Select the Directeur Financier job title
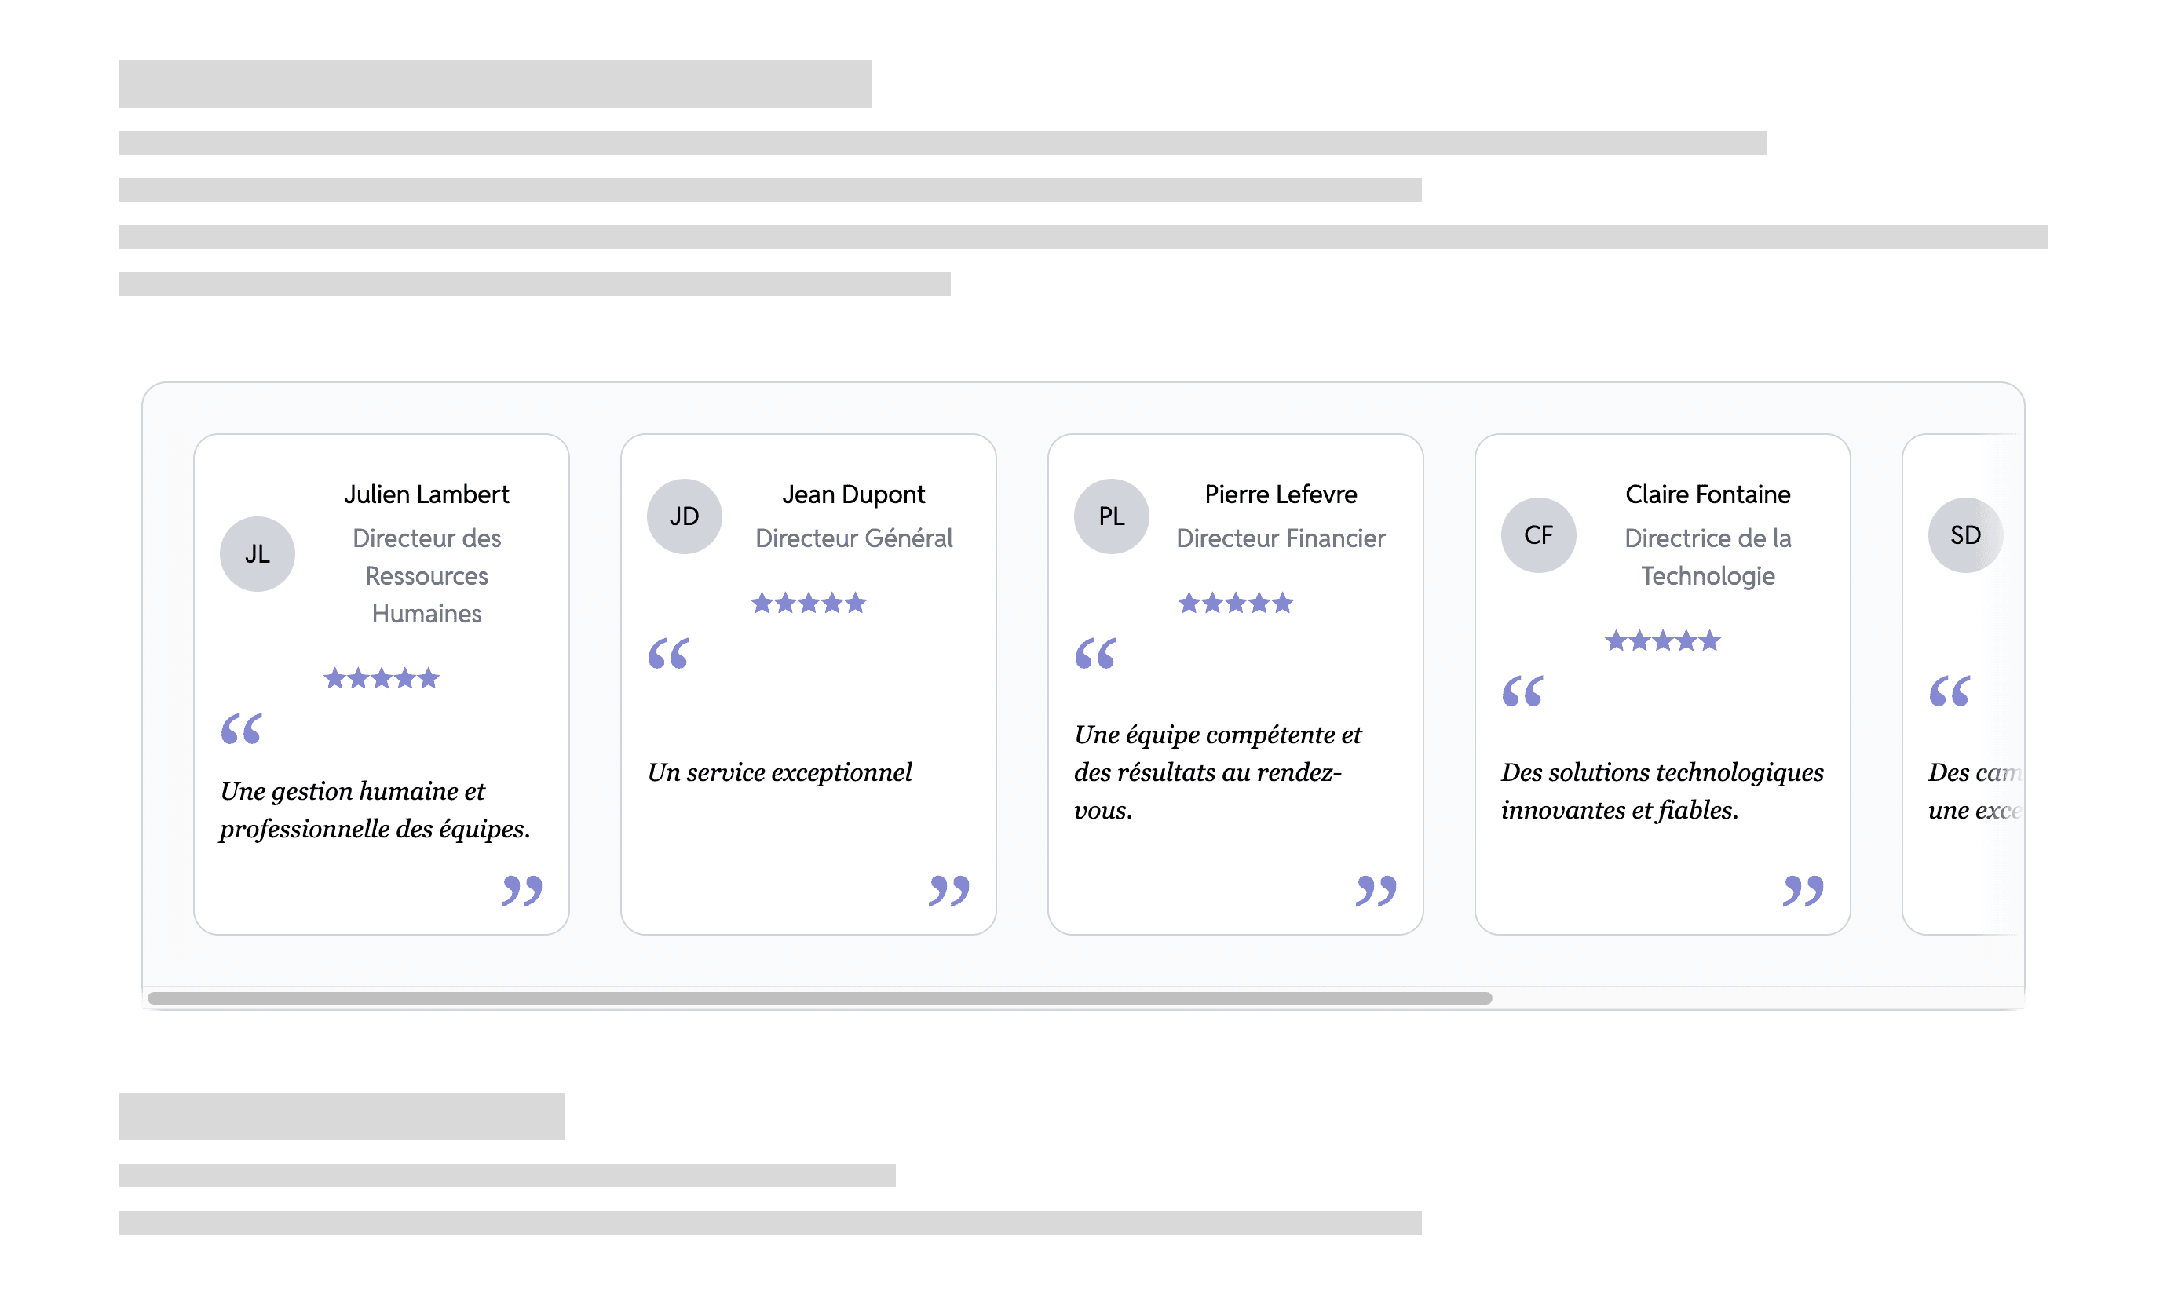Viewport: 2167px width, 1295px height. (x=1281, y=538)
